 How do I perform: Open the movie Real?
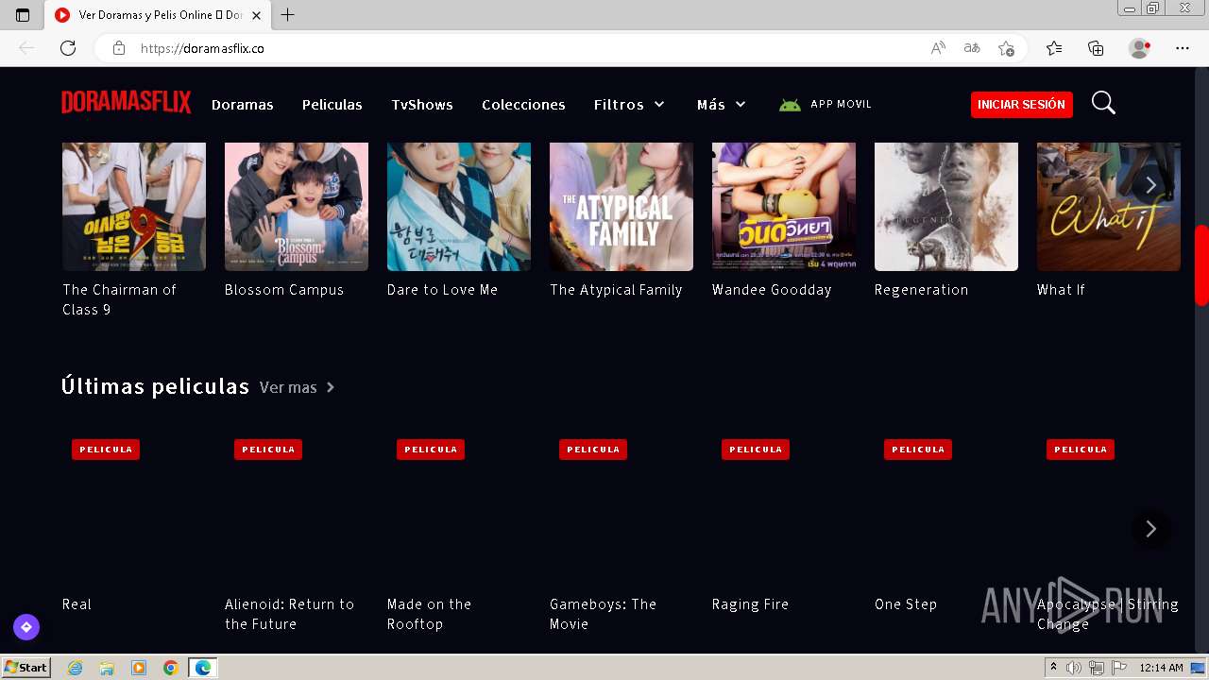tap(77, 604)
